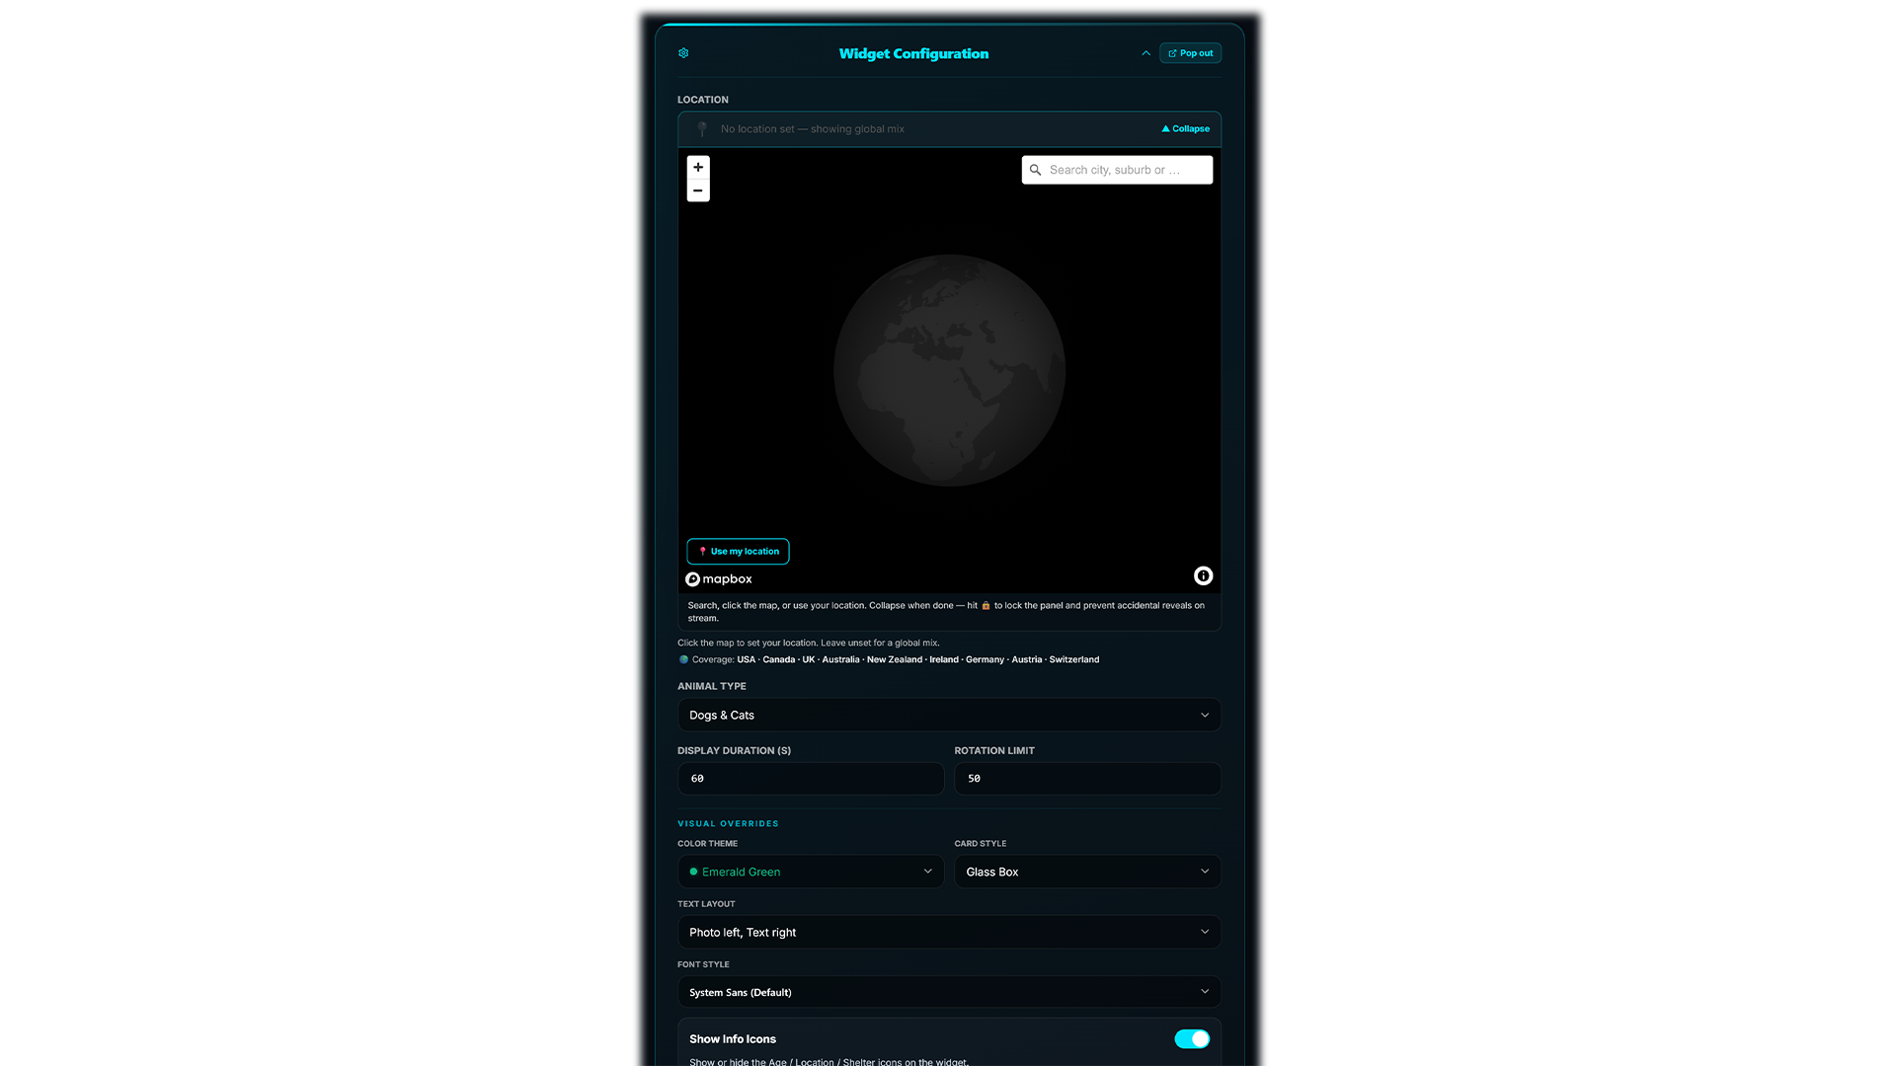Open the Font Style dropdown
Viewport: 1896px width, 1066px height.
tap(949, 992)
